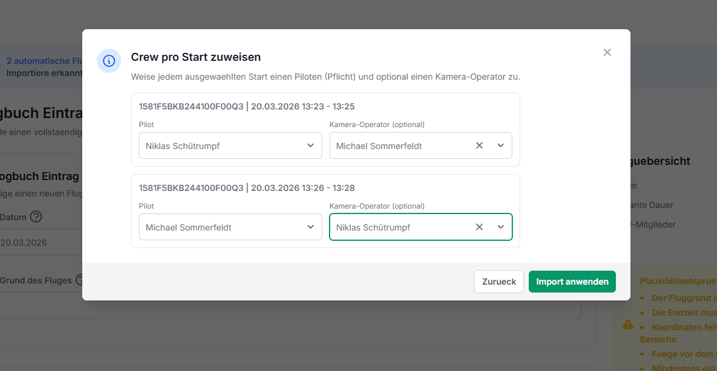717x371 pixels.
Task: Expand Kamera-Operator chevron for the 13:26 start
Action: [501, 227]
